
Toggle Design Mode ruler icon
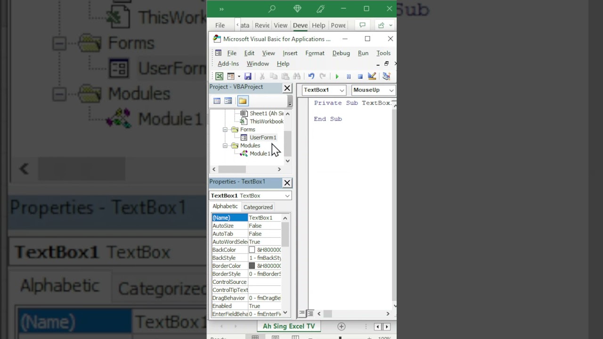tap(372, 76)
